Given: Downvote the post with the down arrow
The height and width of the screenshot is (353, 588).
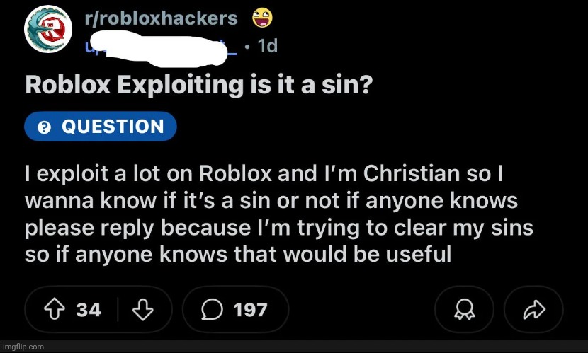Looking at the screenshot, I should point(143,310).
